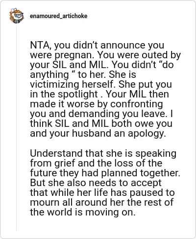This screenshot has width=196, height=239.
Task: Click the line "your SIL and MIL. You didn't "do"
Action: (x=101, y=65)
